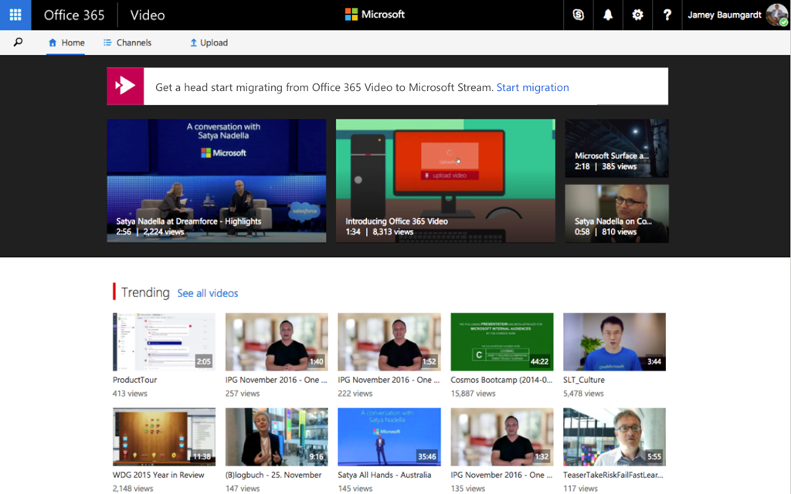The image size is (791, 494).
Task: Open the Microsoft Surface video thumbnail
Action: point(616,148)
